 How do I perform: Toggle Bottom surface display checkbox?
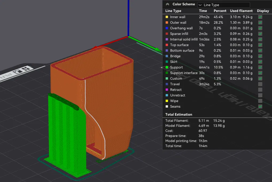260,51
